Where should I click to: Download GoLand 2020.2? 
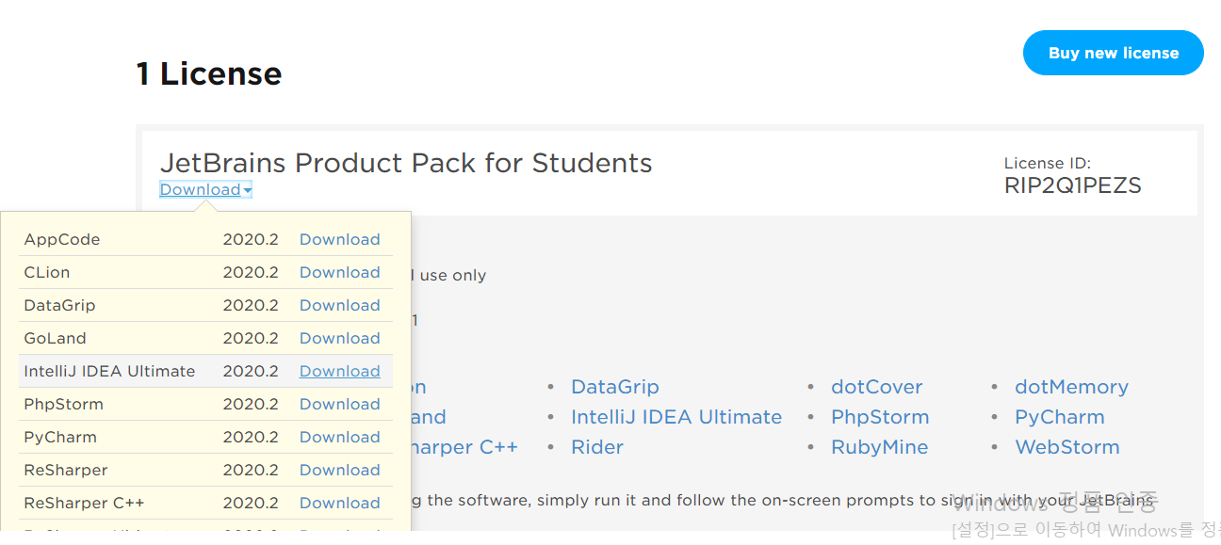[x=339, y=338]
